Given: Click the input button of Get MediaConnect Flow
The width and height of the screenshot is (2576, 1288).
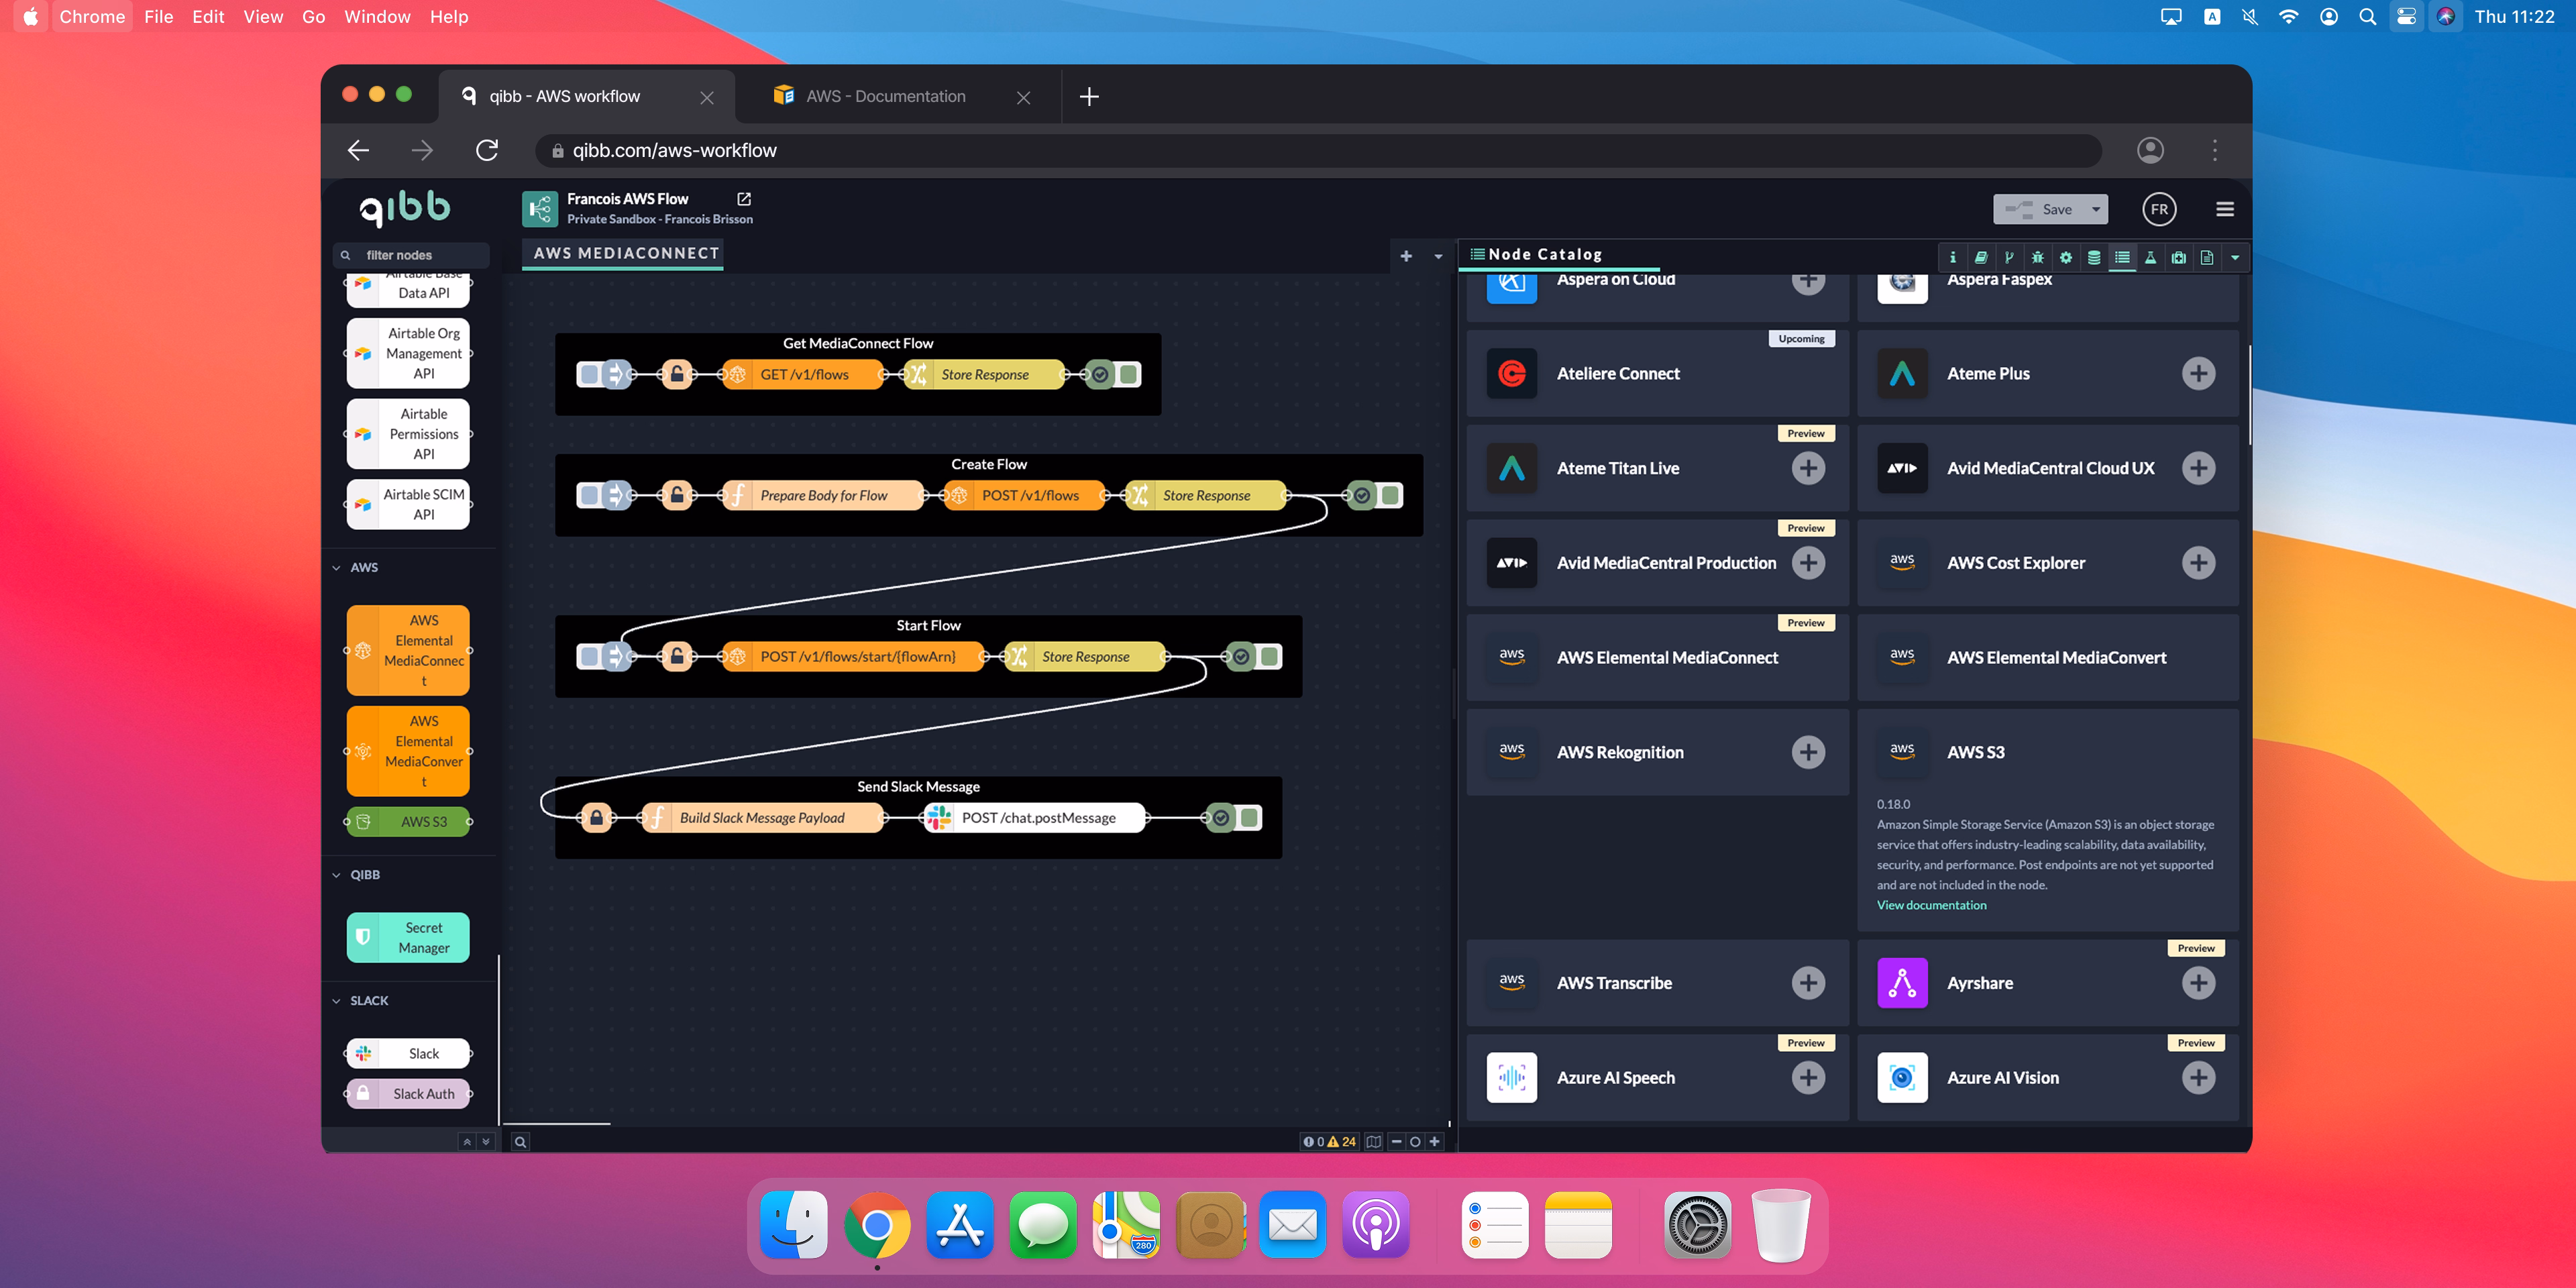Looking at the screenshot, I should (x=590, y=374).
